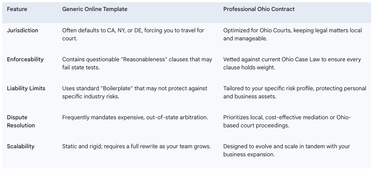
Task: Click the cell about defaulting to CA, NY, or DE
Action: (133, 34)
